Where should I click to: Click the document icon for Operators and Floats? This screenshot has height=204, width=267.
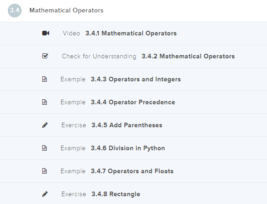[44, 171]
